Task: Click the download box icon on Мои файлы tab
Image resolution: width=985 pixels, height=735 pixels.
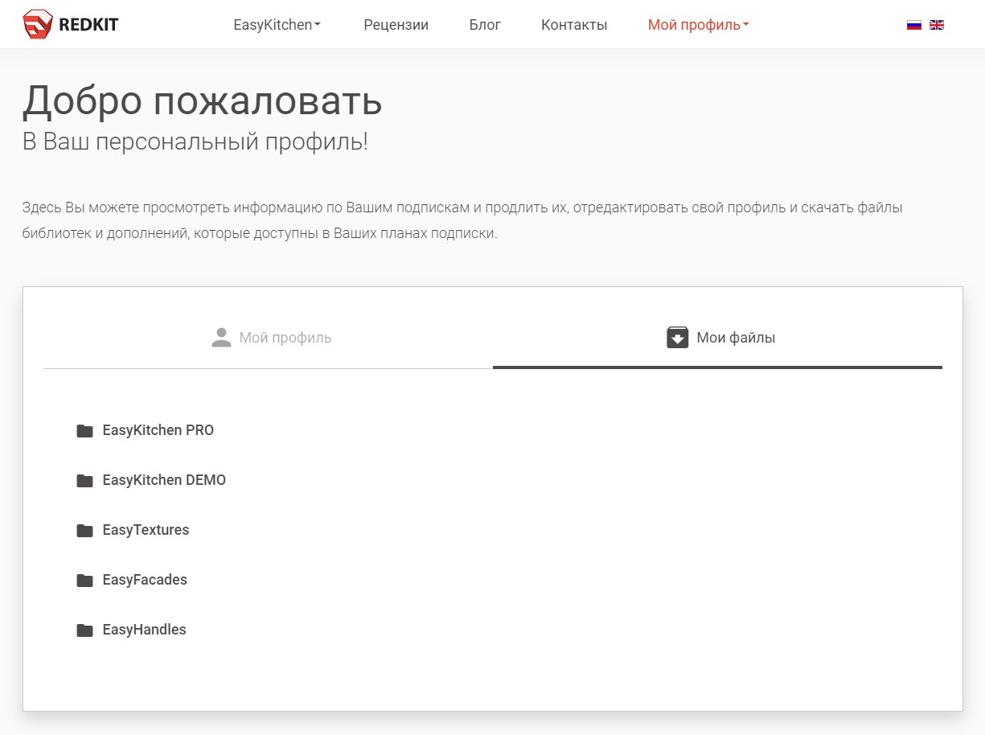Action: (678, 338)
